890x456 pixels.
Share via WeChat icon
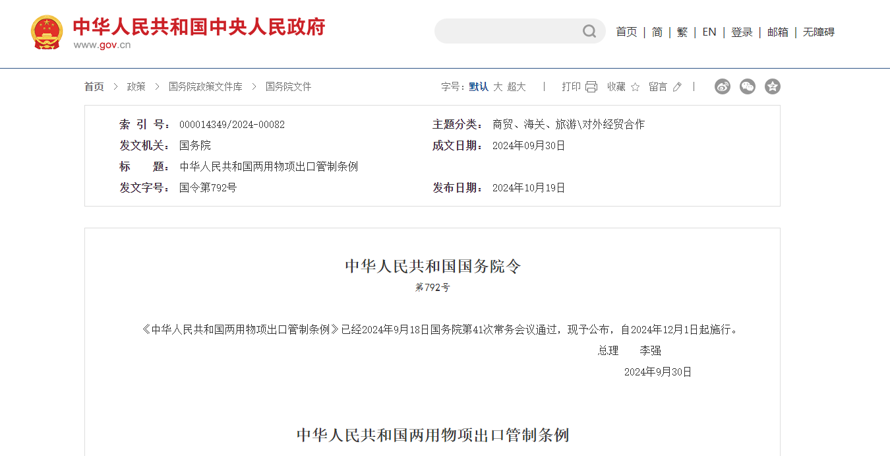pyautogui.click(x=748, y=86)
